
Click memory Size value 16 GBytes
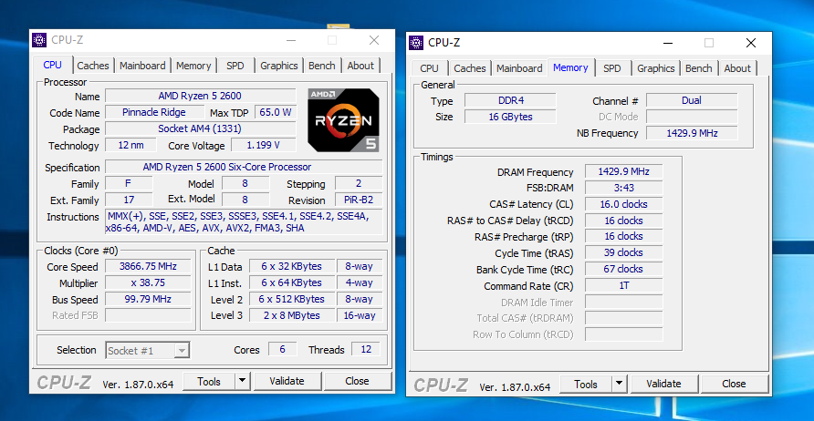pos(510,117)
